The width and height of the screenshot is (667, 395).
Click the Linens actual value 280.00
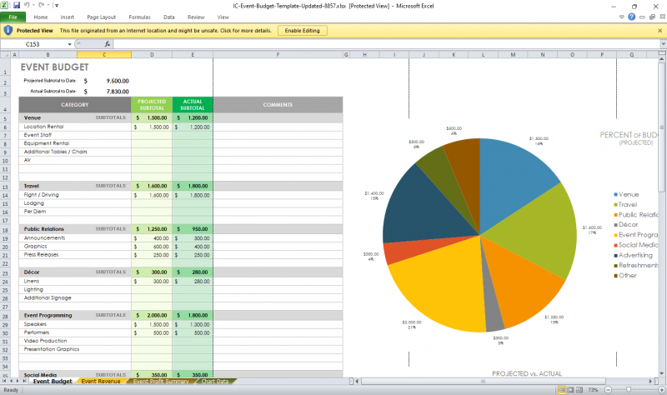(x=201, y=281)
